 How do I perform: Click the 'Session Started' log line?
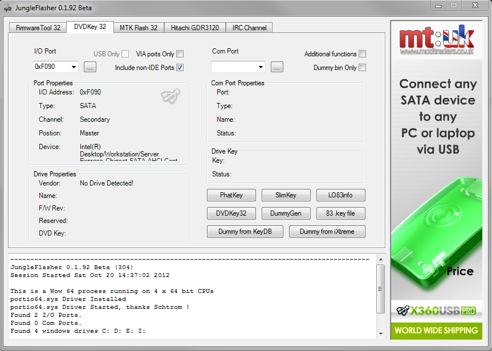pyautogui.click(x=90, y=275)
